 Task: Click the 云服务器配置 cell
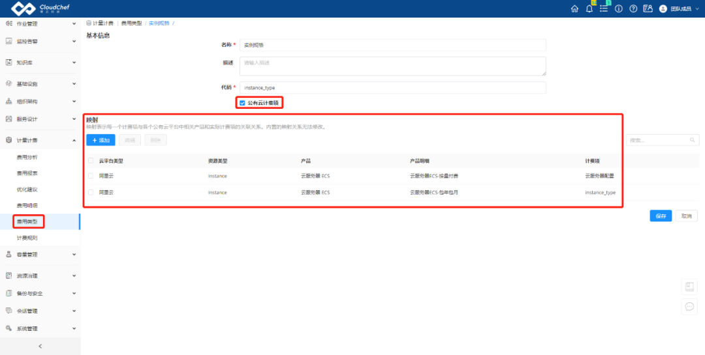click(x=599, y=176)
